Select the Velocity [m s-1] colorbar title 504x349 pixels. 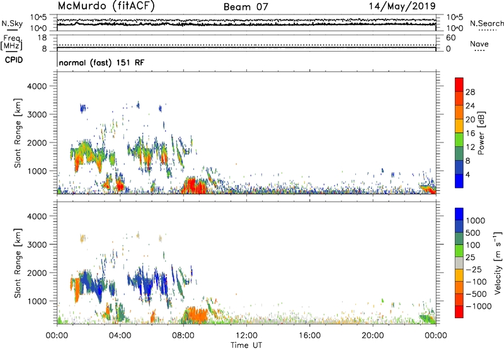(x=498, y=263)
